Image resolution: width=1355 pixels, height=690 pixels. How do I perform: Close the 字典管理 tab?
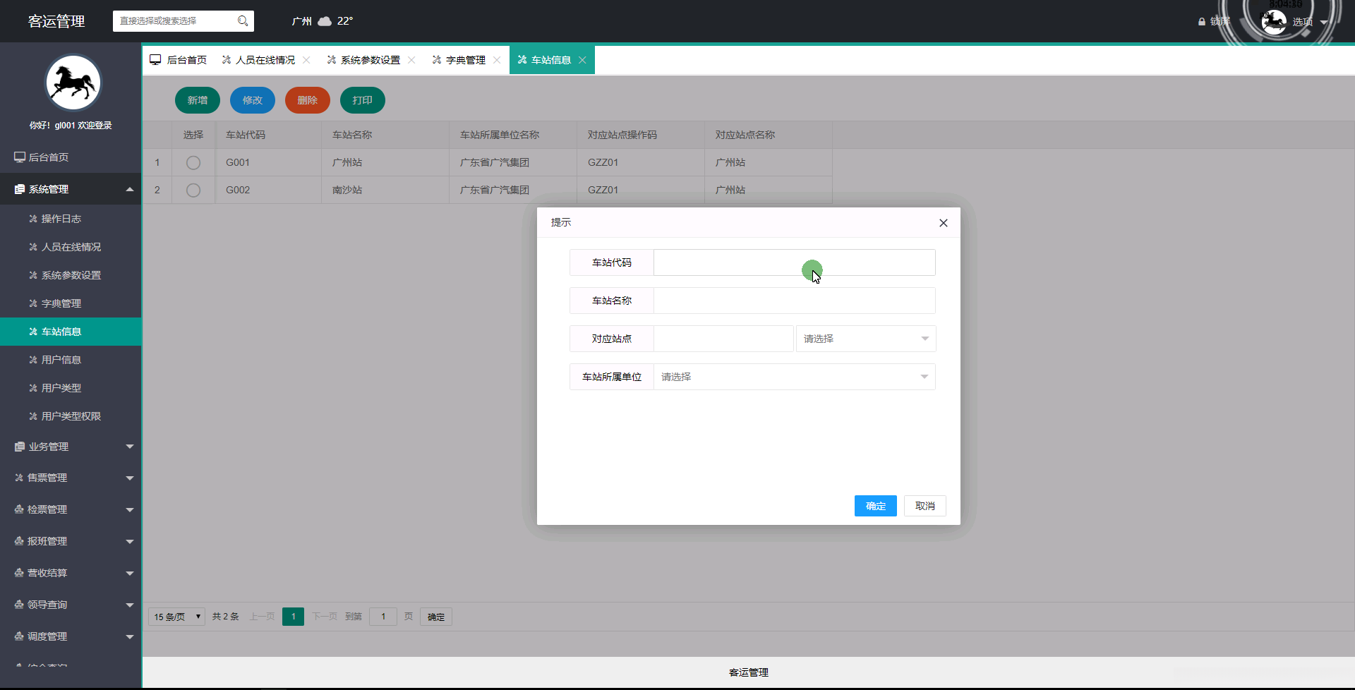tap(497, 60)
